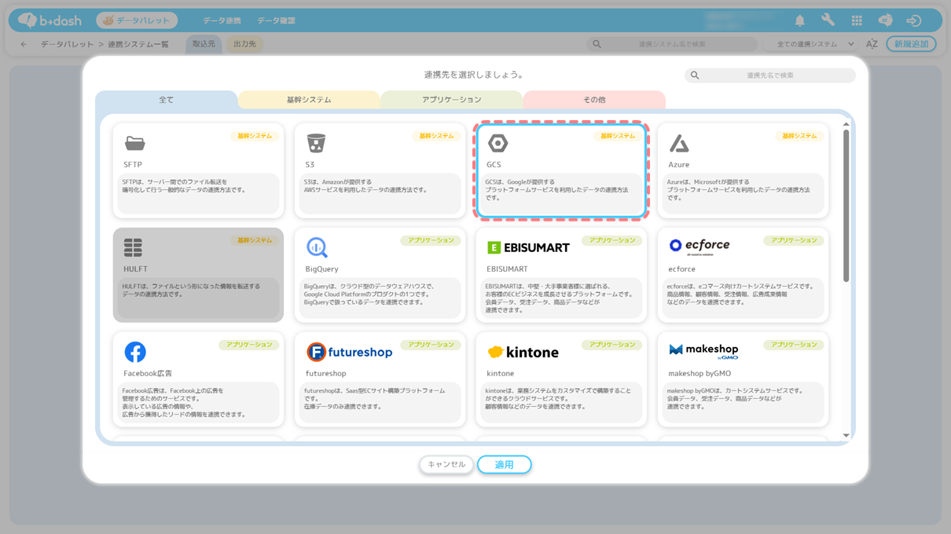Viewport: 951px width, 534px height.
Task: Switch to the 全て tab
Action: tap(166, 100)
